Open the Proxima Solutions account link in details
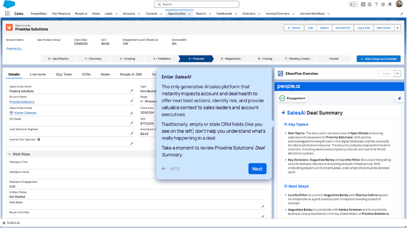This screenshot has width=407, height=228. [x=22, y=102]
